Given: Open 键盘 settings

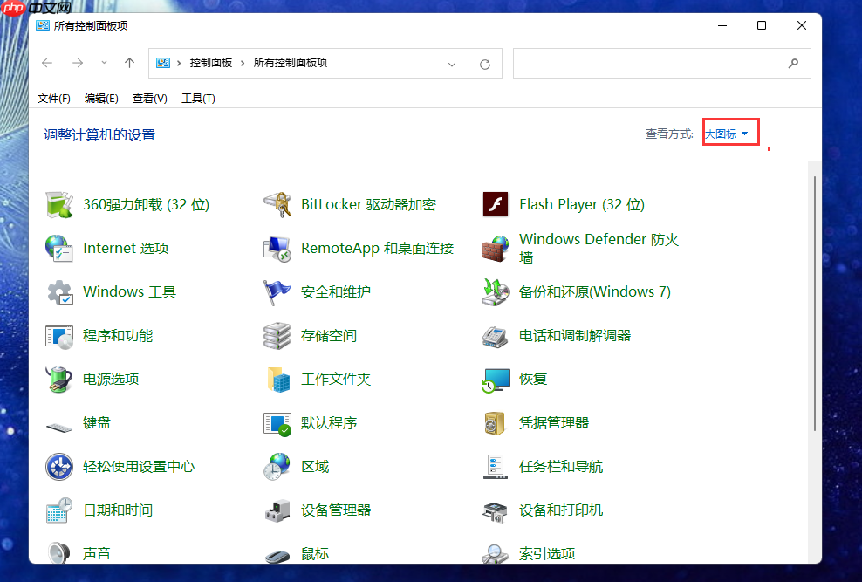Looking at the screenshot, I should coord(96,422).
